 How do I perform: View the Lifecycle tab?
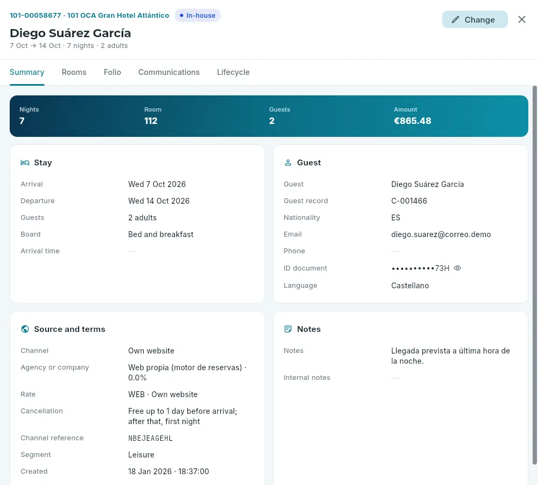[233, 72]
